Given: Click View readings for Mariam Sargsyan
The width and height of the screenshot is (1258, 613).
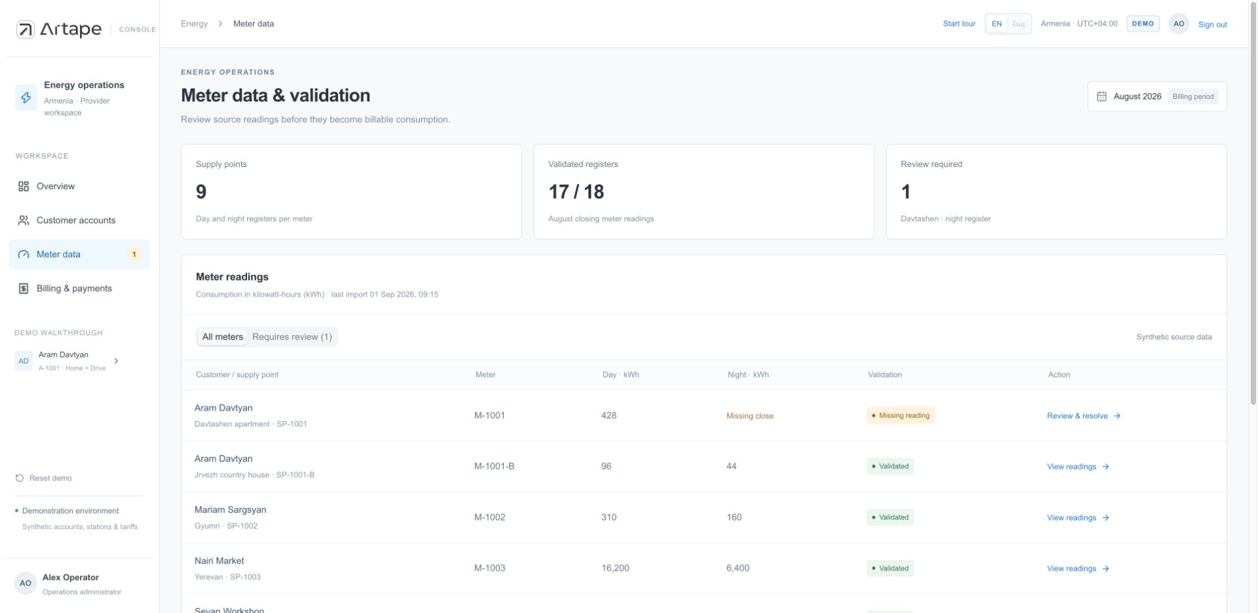Looking at the screenshot, I should coord(1078,517).
